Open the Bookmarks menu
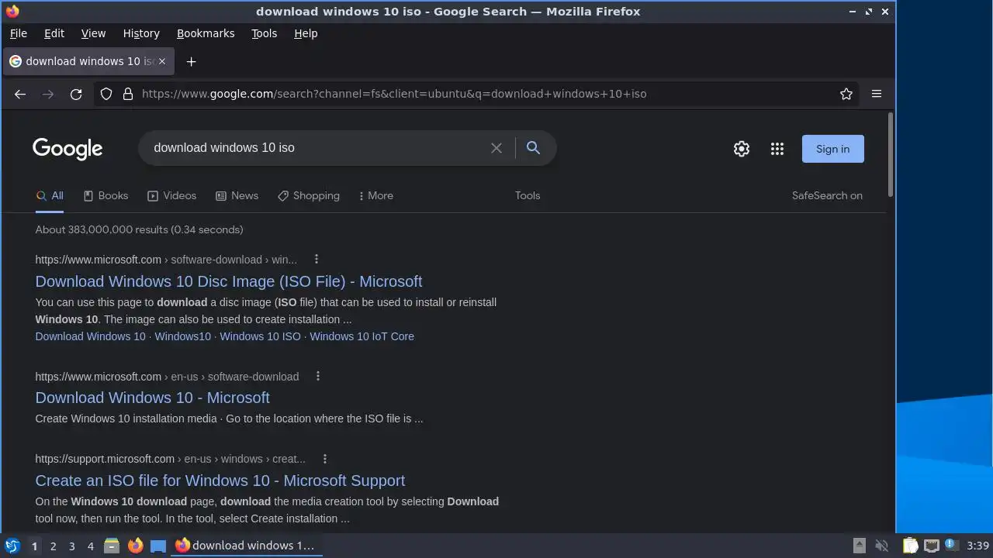This screenshot has width=993, height=558. tap(206, 33)
